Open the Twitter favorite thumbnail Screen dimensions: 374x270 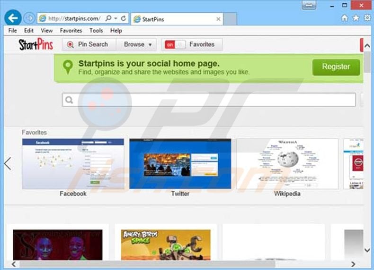(180, 164)
